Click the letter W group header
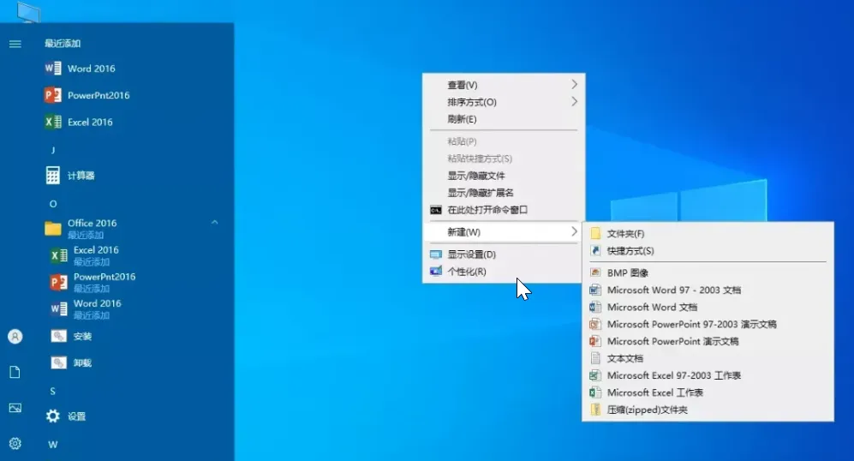 tap(53, 445)
